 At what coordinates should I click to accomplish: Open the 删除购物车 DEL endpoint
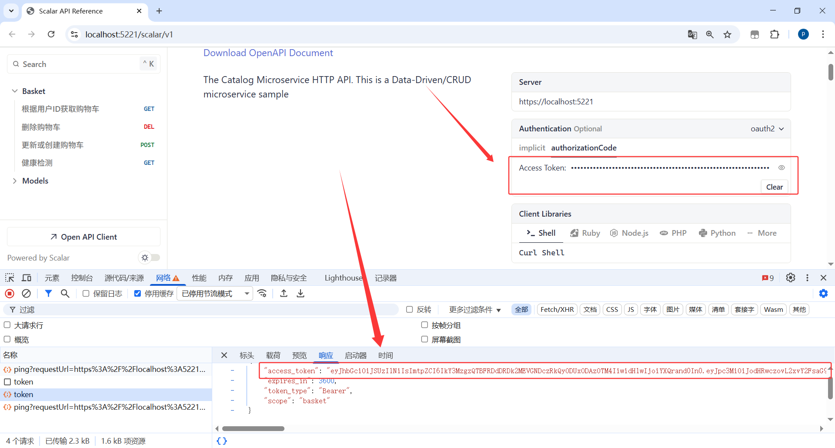[x=88, y=127]
